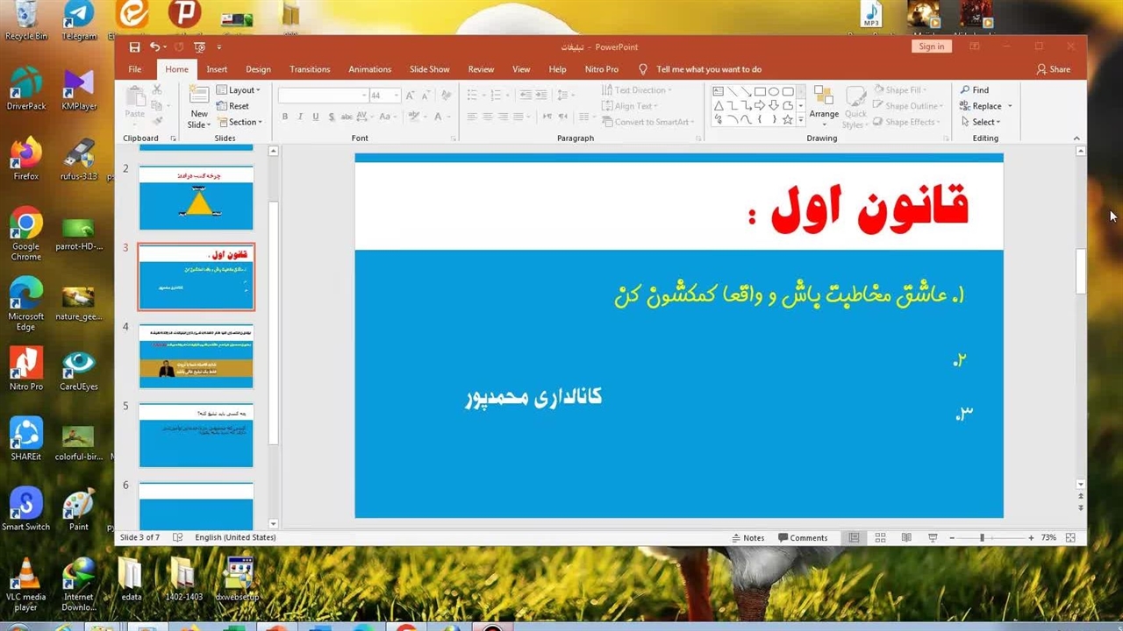
Task: Switch to Slide Sorter view
Action: pyautogui.click(x=880, y=538)
